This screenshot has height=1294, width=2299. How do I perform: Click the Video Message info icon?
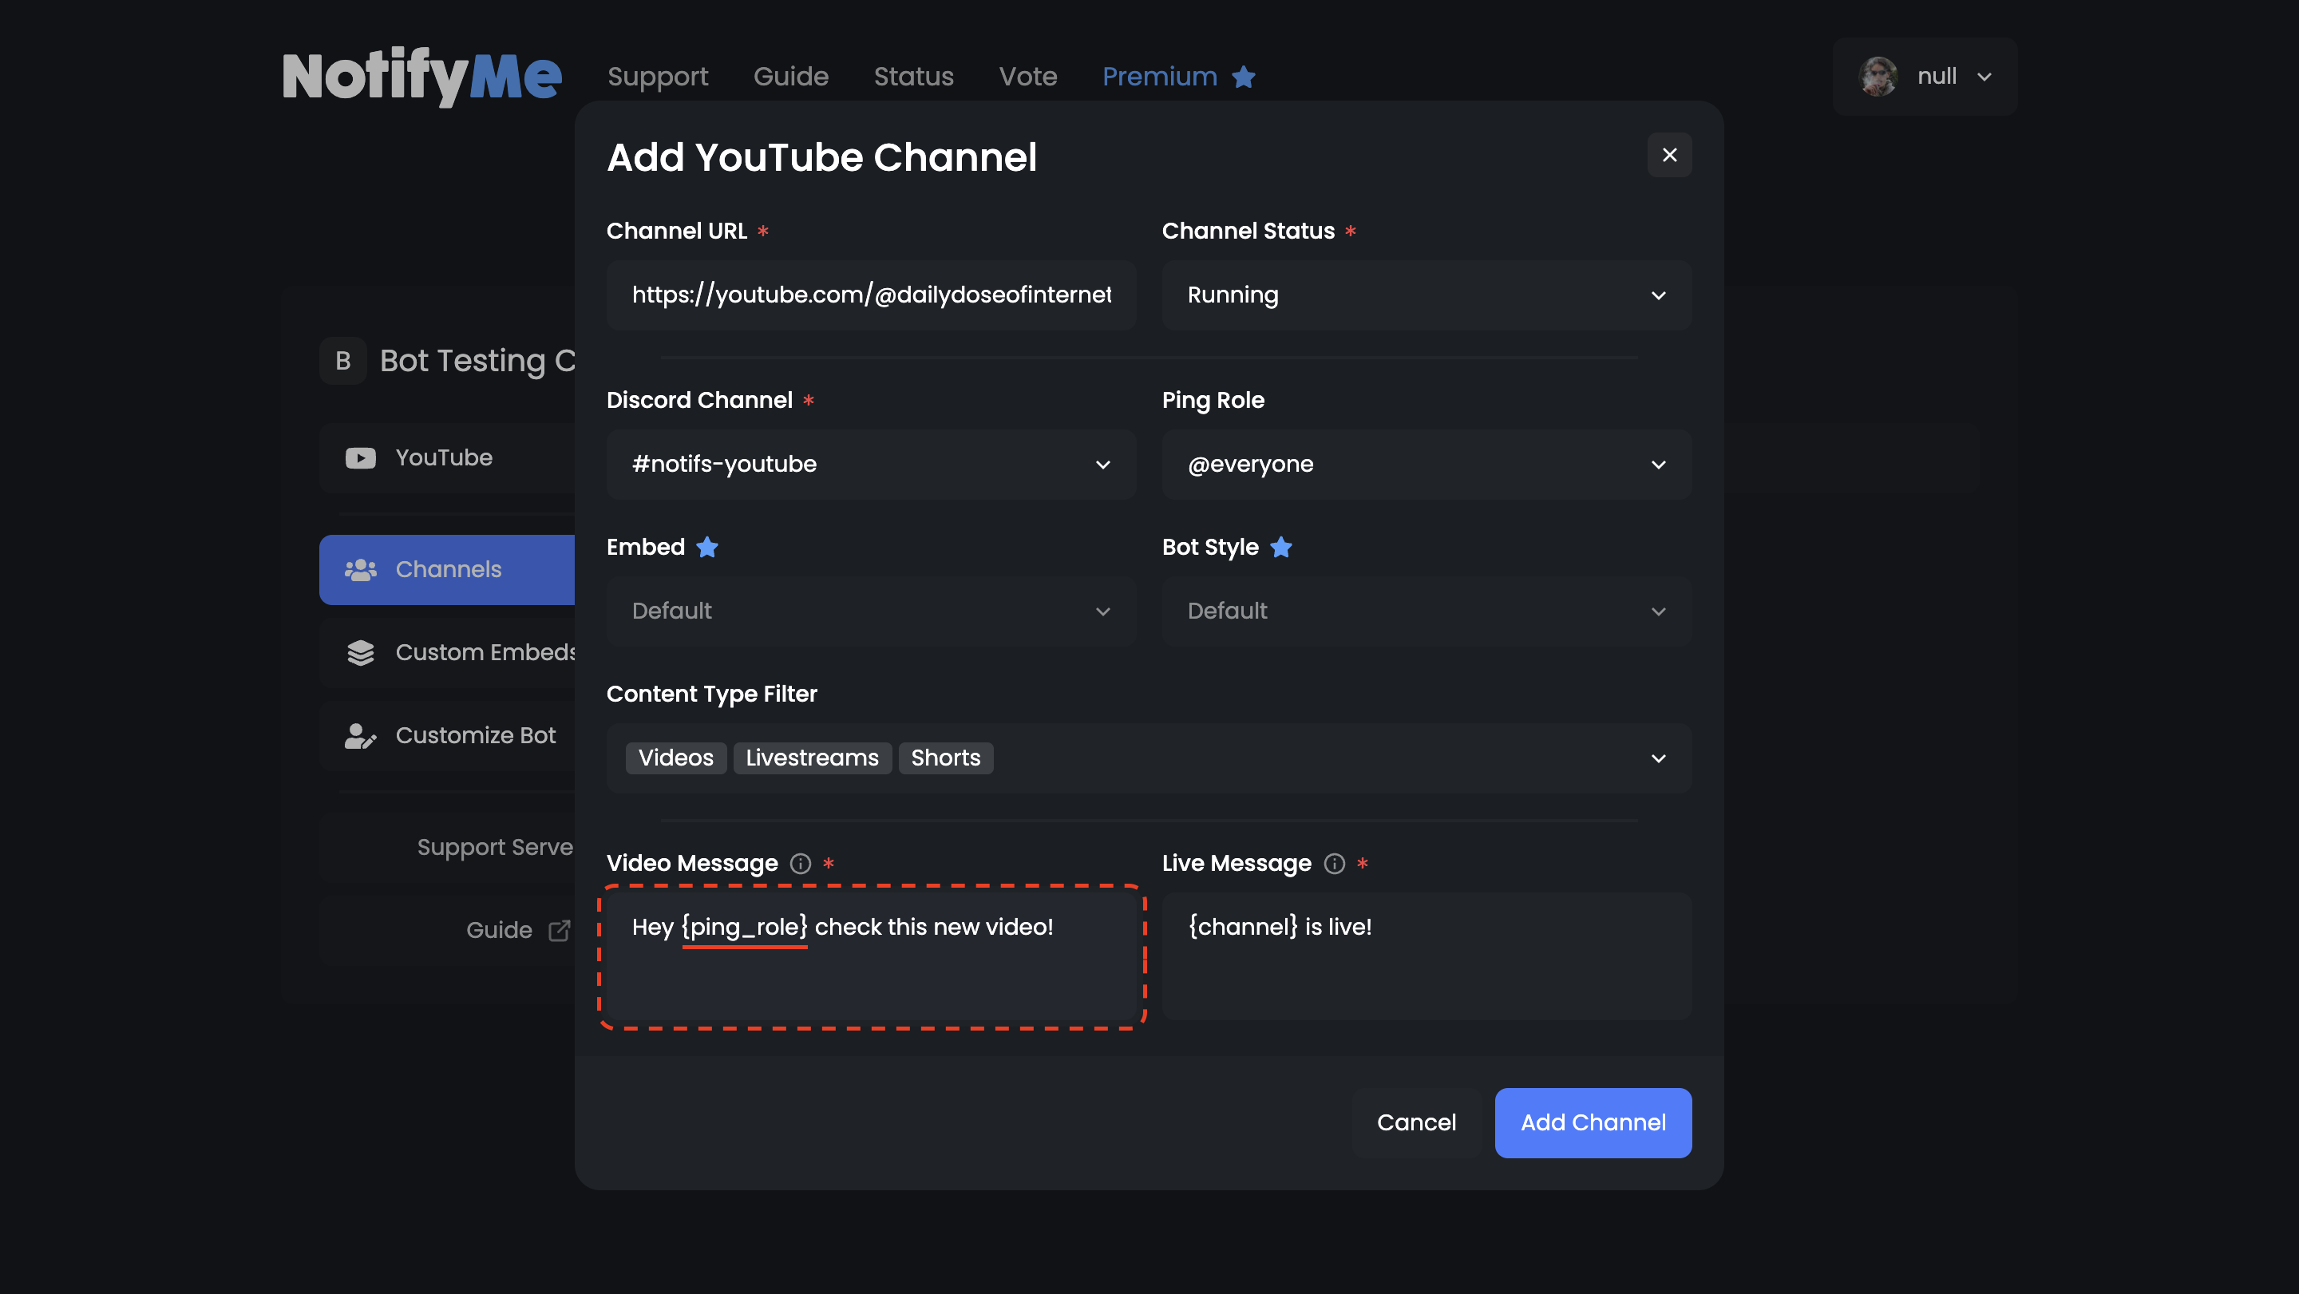[x=801, y=863]
